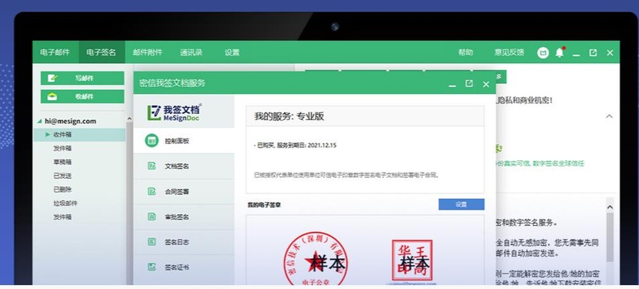Click the 我的电子签章 label
Screen dimensions: 639x289
(264, 205)
